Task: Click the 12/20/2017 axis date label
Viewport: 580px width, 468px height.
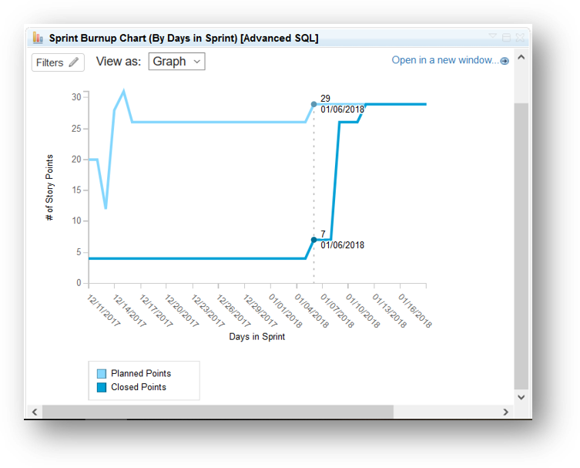Action: click(x=181, y=310)
